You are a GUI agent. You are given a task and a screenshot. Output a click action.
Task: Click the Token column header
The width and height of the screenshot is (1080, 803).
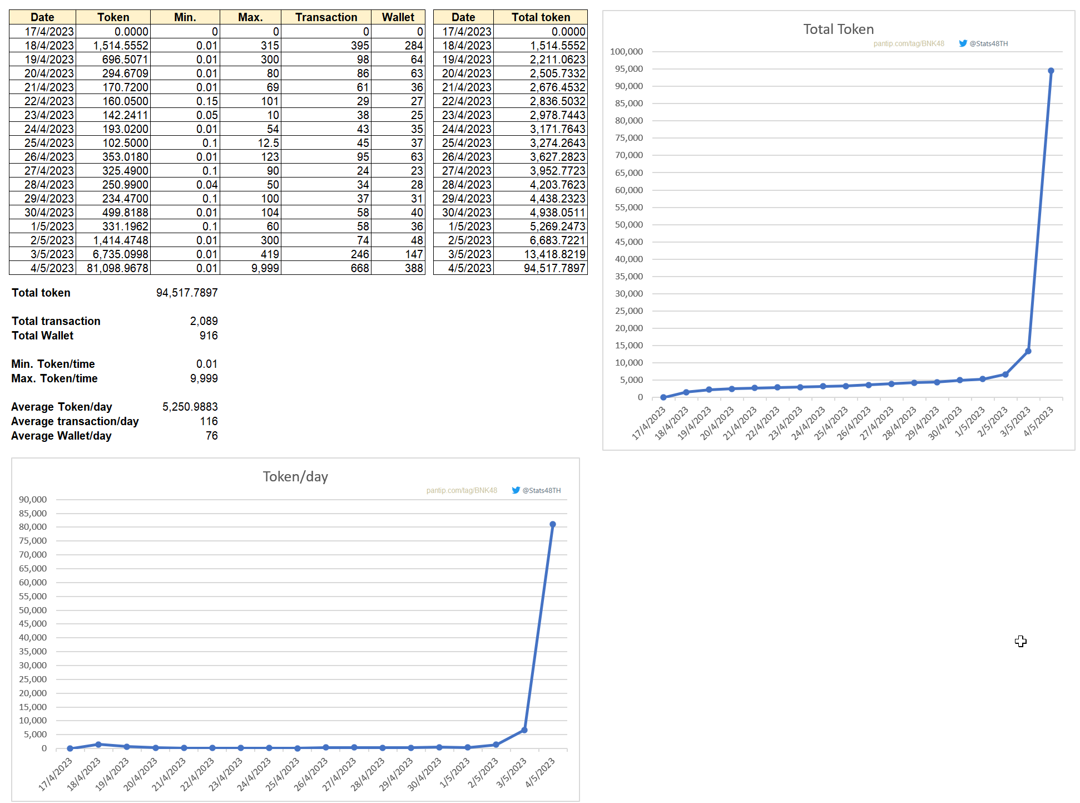coord(113,17)
